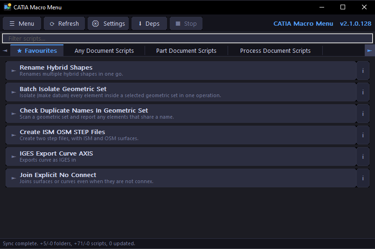Open the hamburger Menu button
Image resolution: width=375 pixels, height=249 pixels.
[22, 23]
